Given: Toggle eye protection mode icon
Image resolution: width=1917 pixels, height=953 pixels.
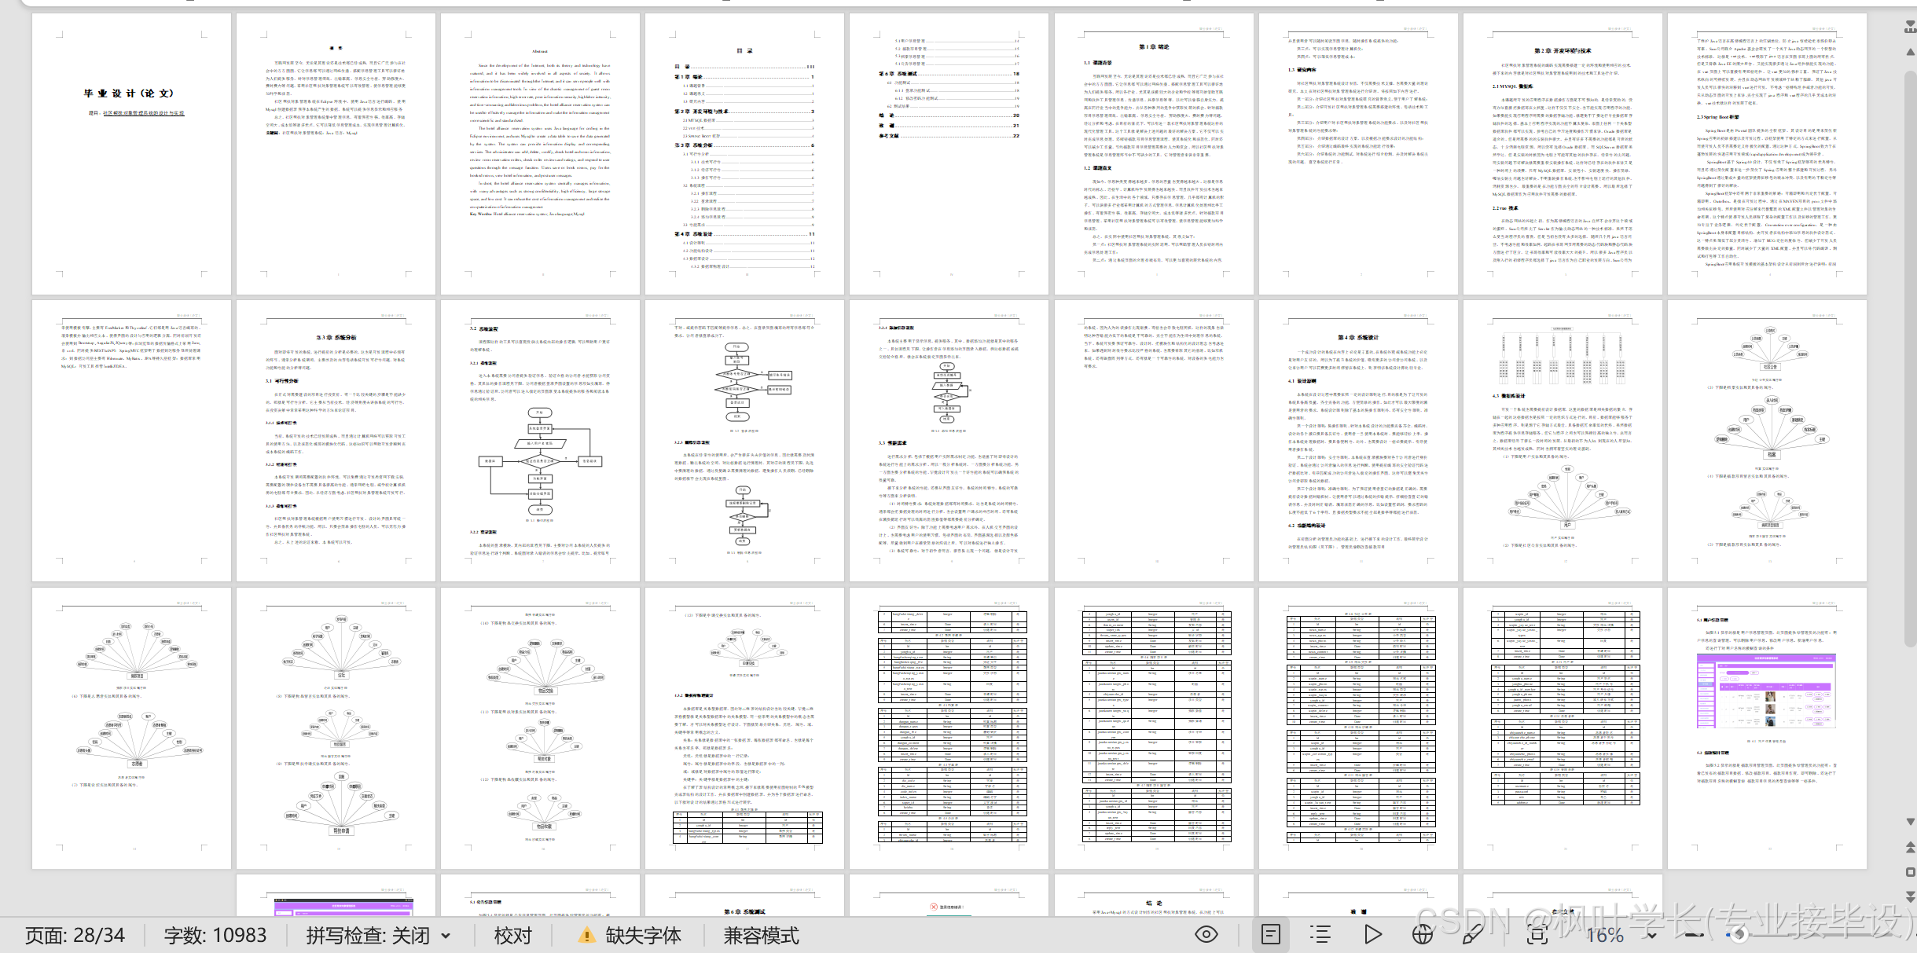Looking at the screenshot, I should [1206, 934].
